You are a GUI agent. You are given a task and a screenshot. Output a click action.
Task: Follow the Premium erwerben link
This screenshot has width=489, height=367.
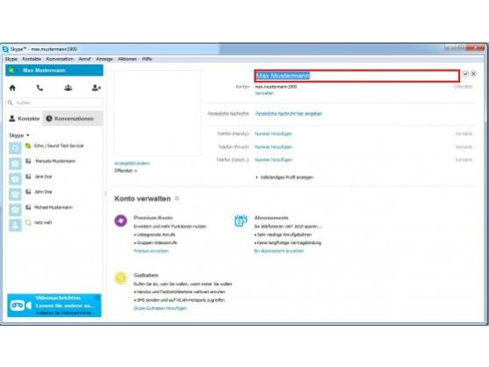151,251
